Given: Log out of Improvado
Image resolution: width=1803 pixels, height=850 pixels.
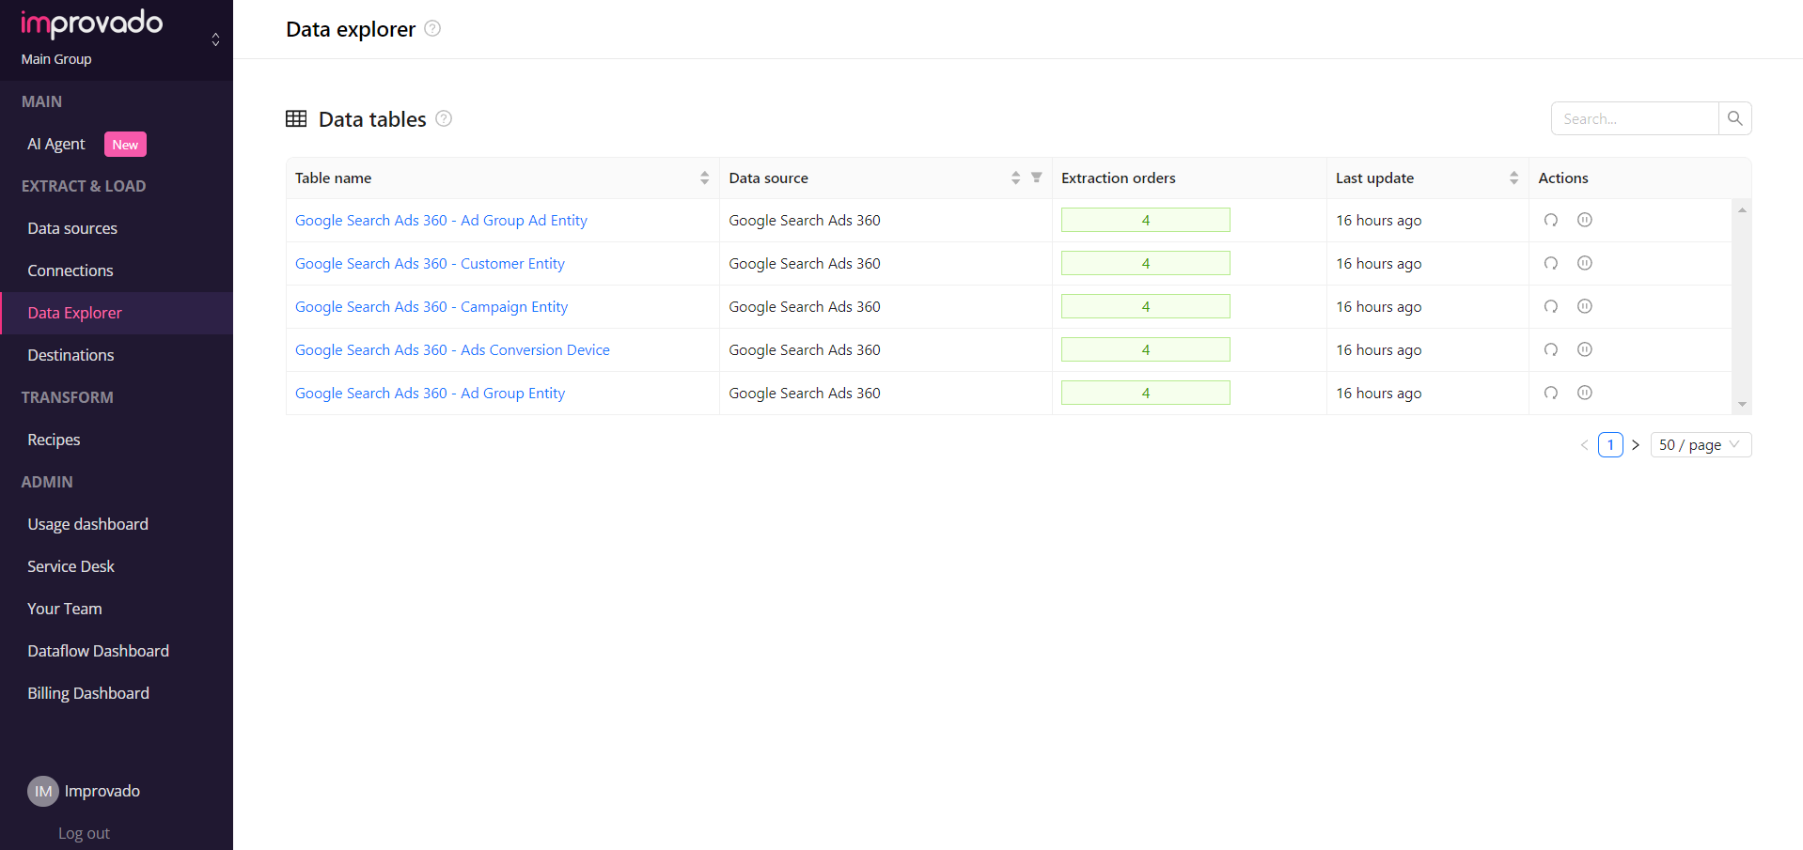Looking at the screenshot, I should pyautogui.click(x=84, y=833).
